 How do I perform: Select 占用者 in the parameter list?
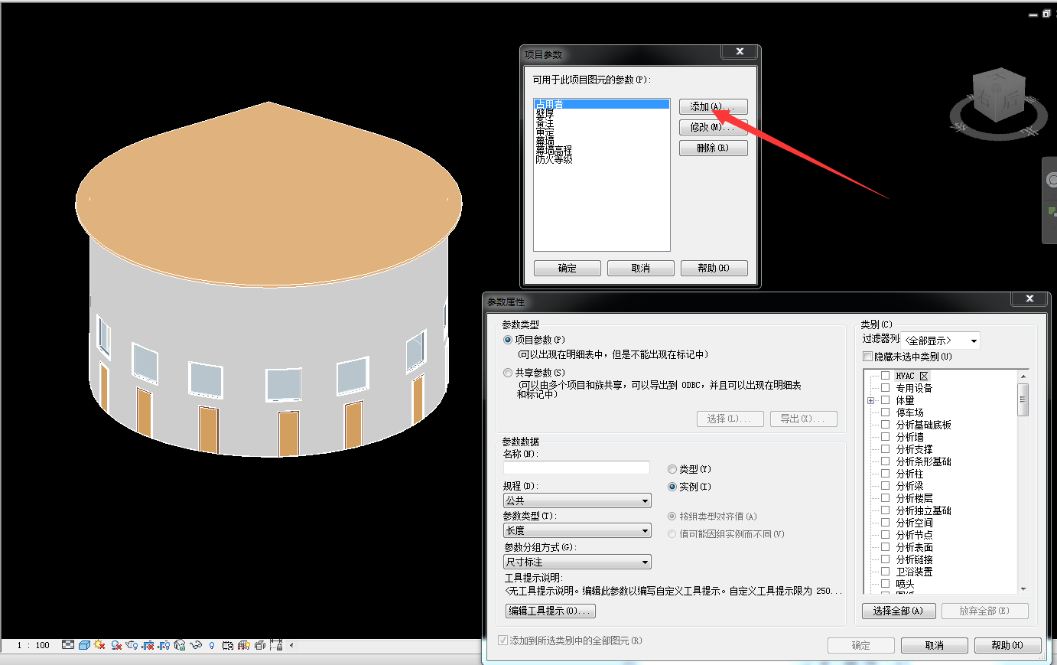pos(601,104)
